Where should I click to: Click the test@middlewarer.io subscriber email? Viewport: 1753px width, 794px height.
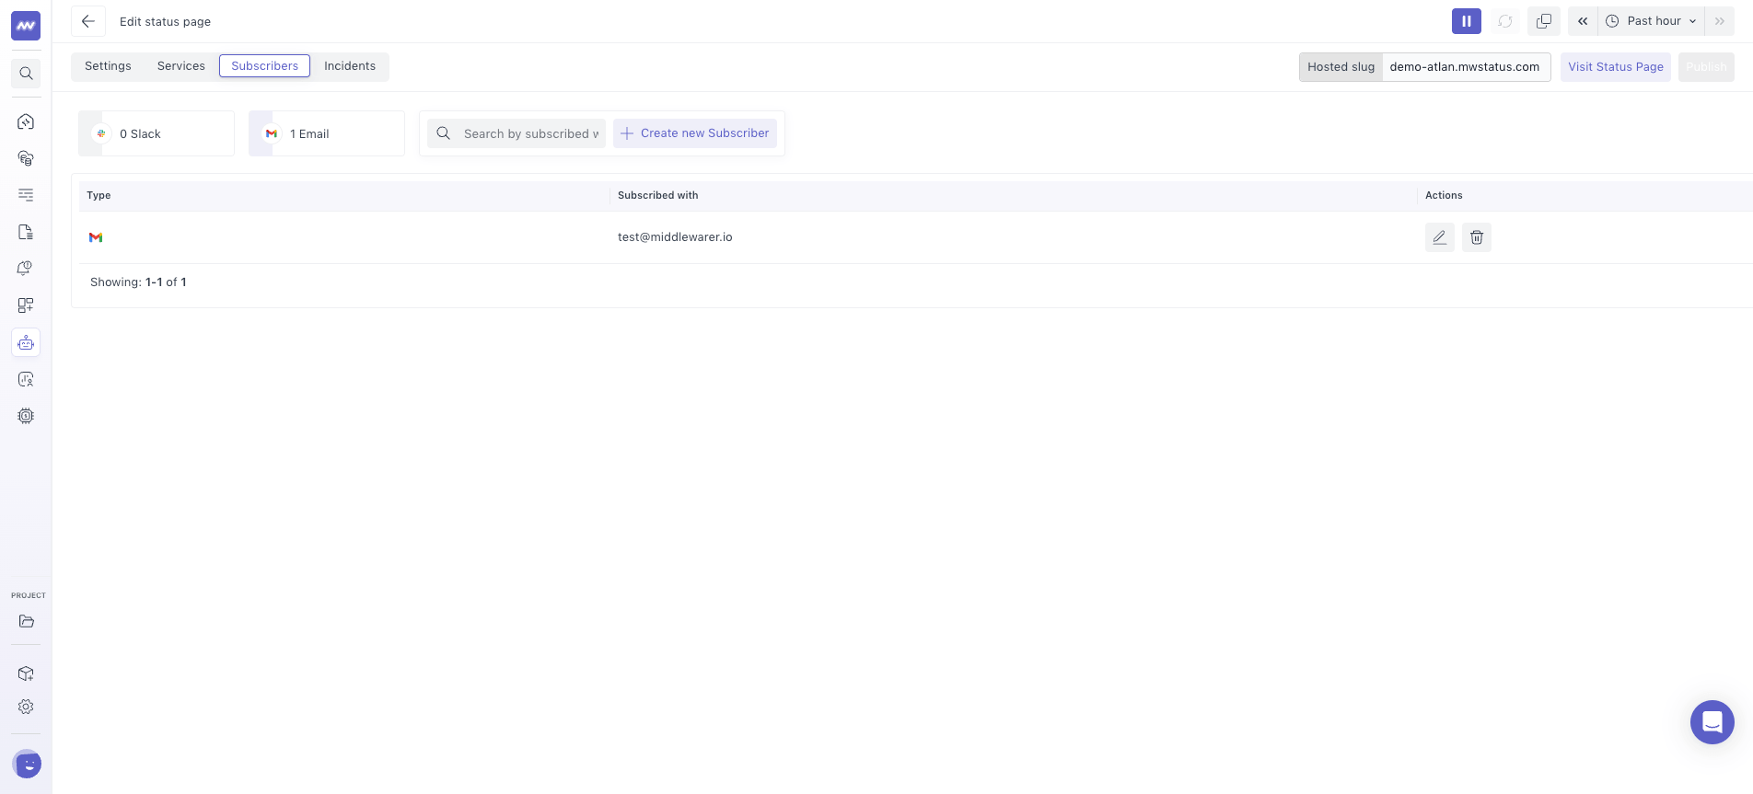[x=675, y=237]
